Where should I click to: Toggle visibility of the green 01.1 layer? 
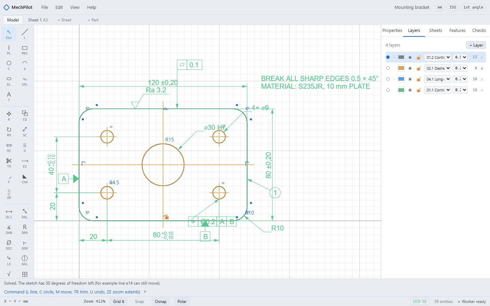[410, 90]
